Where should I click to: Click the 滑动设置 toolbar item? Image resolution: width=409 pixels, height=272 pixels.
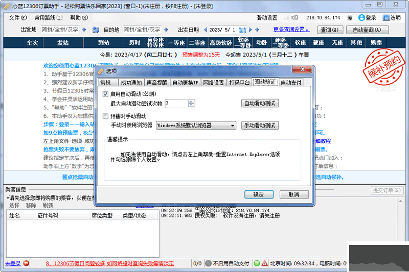(x=266, y=18)
